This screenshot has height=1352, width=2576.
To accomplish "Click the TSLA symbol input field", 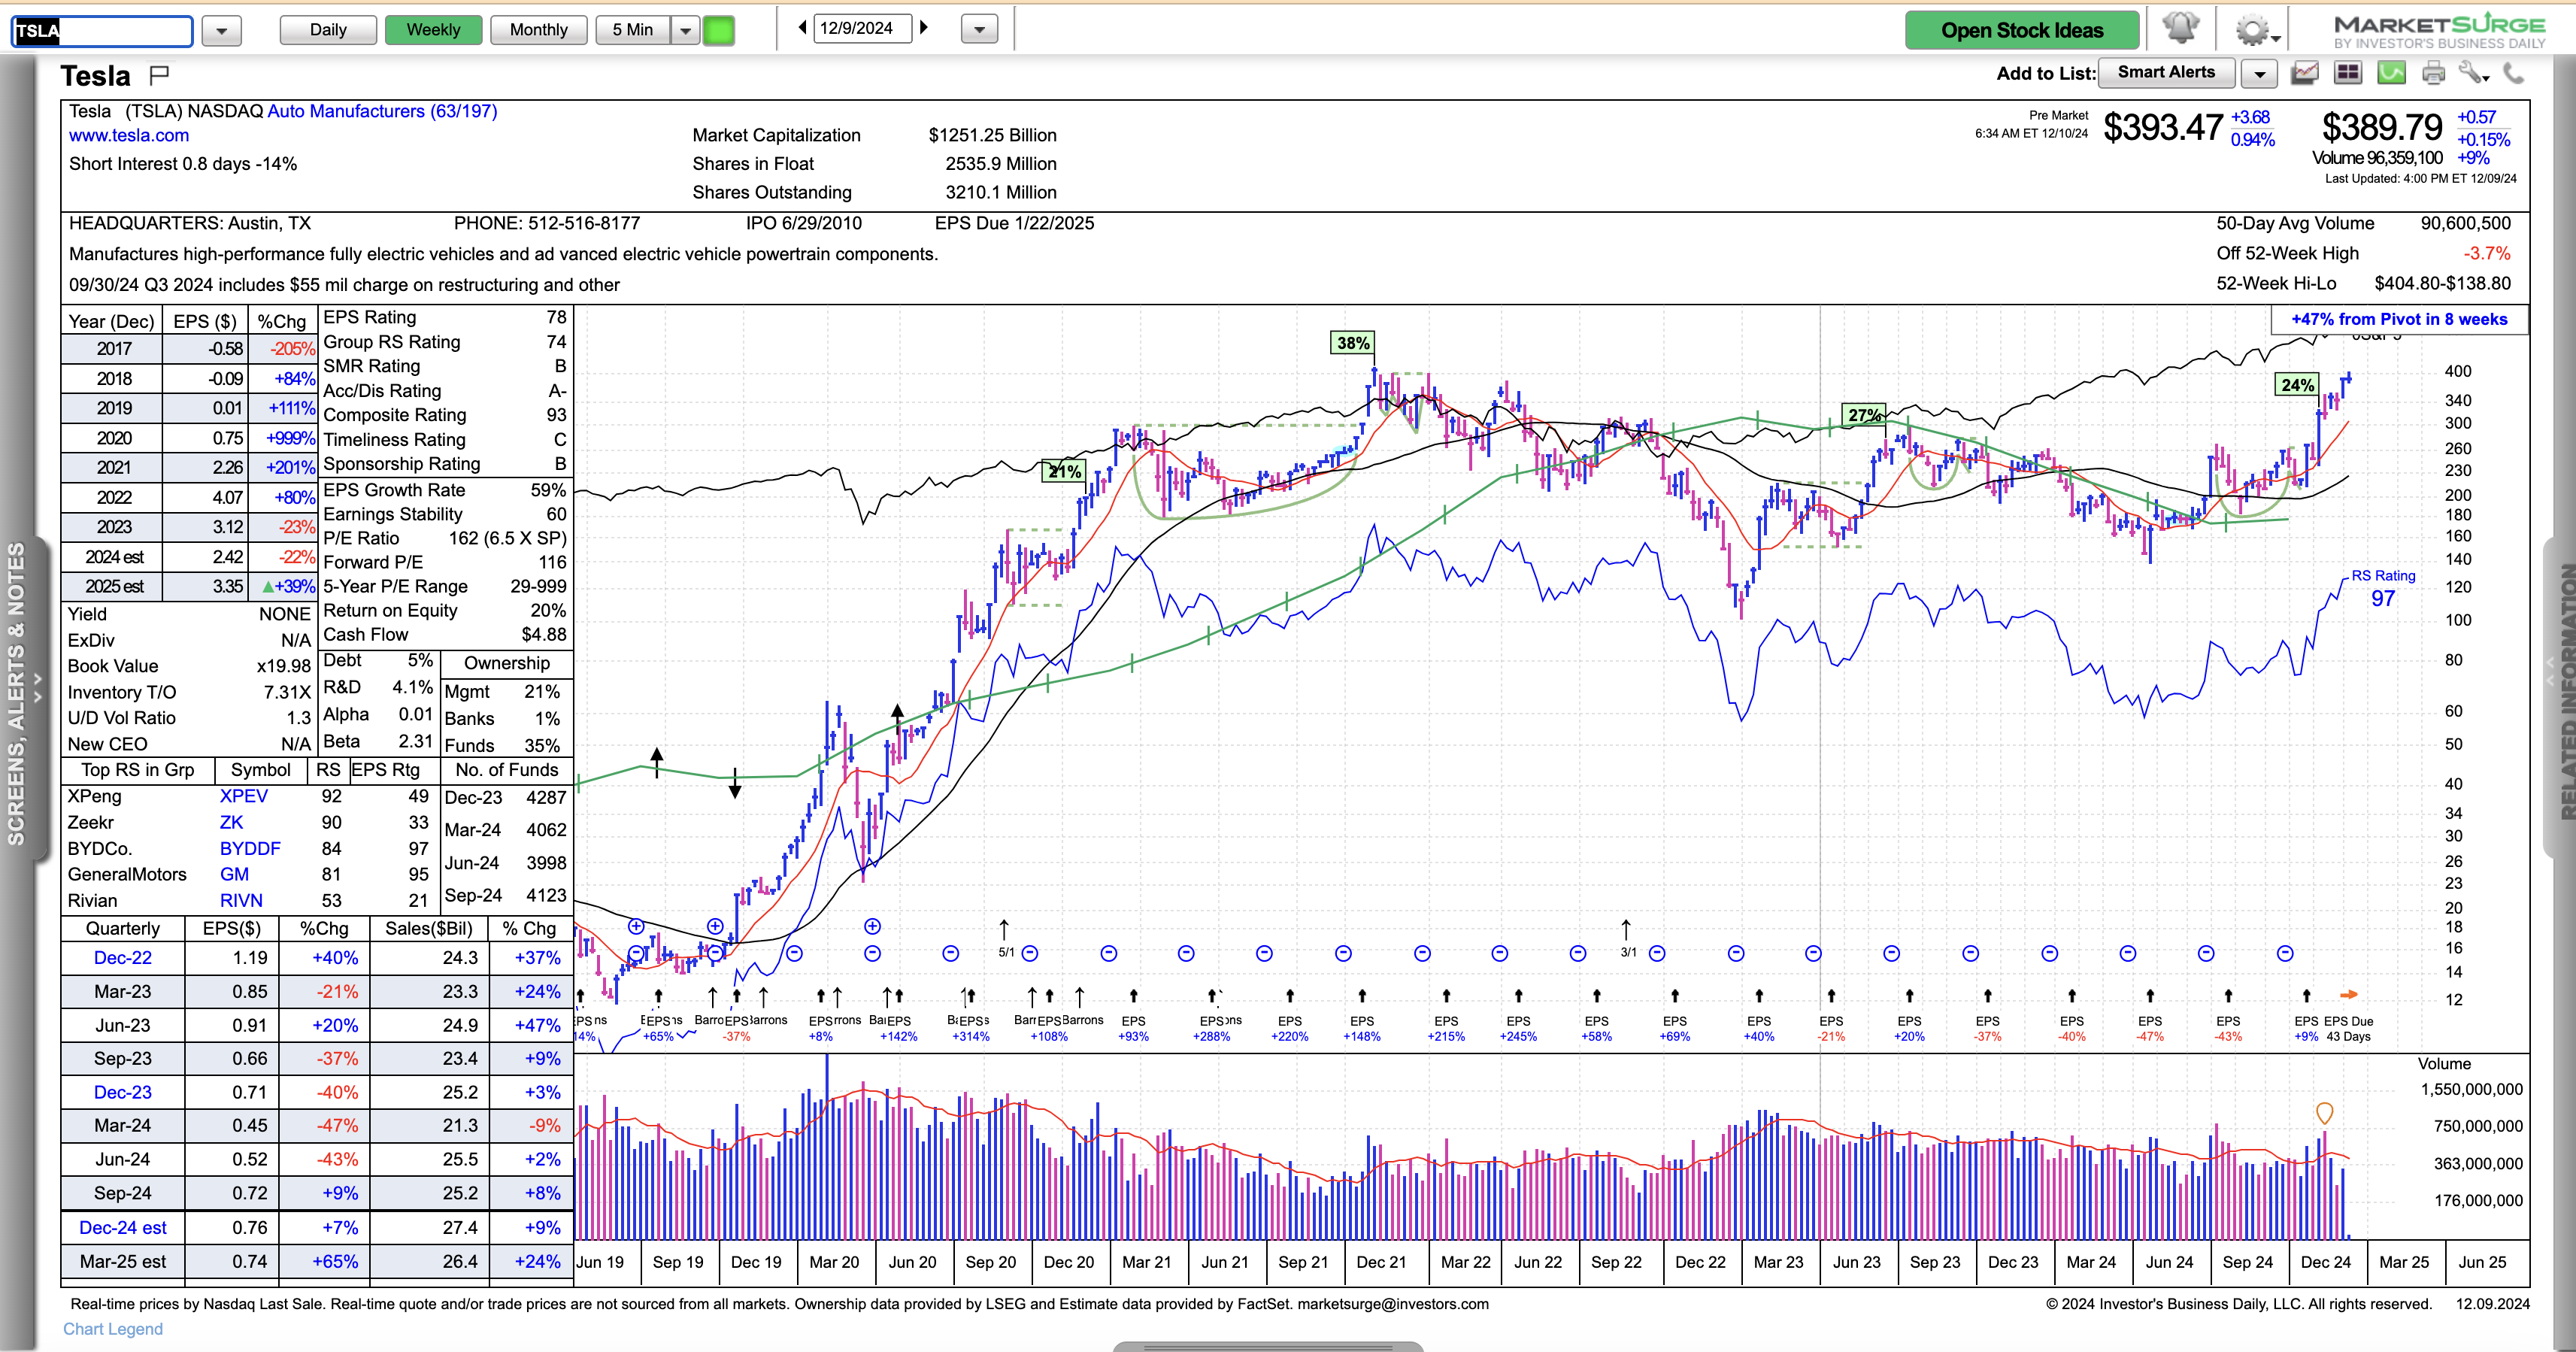I will 102,31.
